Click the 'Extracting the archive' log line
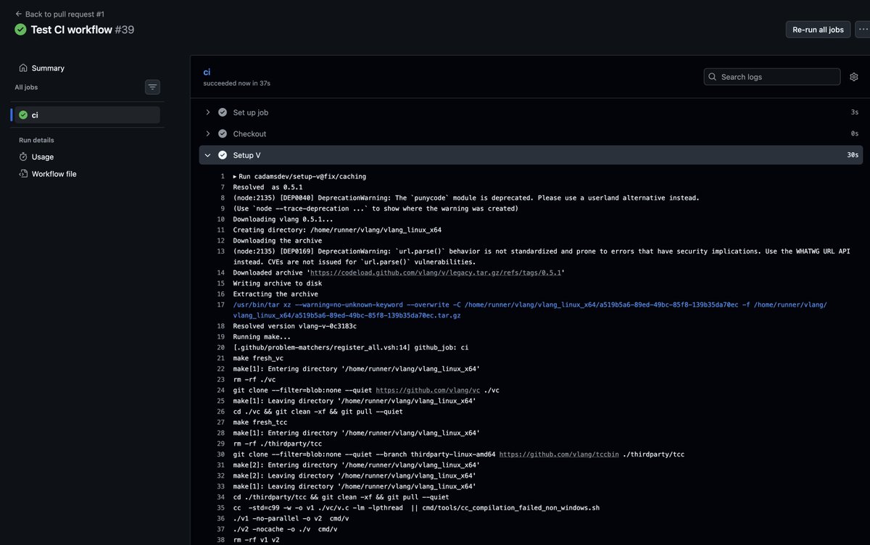Screen dimensions: 870x545 275,294
